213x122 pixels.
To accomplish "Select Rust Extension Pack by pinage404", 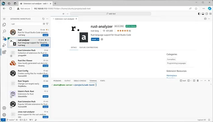I will [x=29, y=53].
